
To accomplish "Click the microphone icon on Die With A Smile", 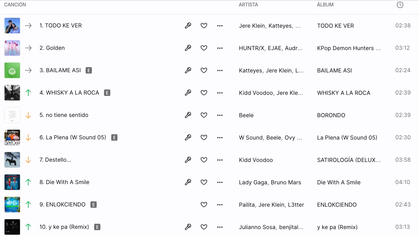I will (x=188, y=182).
